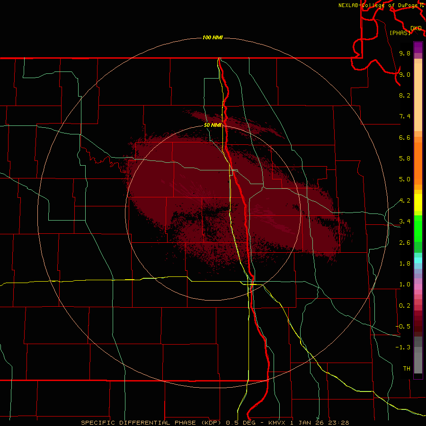Click the 5.8 legend value
The image size is (426, 426).
pos(405,158)
